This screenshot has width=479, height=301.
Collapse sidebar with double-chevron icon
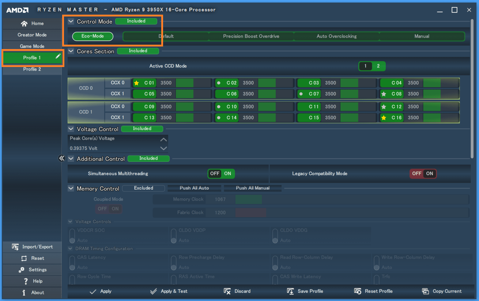pyautogui.click(x=61, y=158)
